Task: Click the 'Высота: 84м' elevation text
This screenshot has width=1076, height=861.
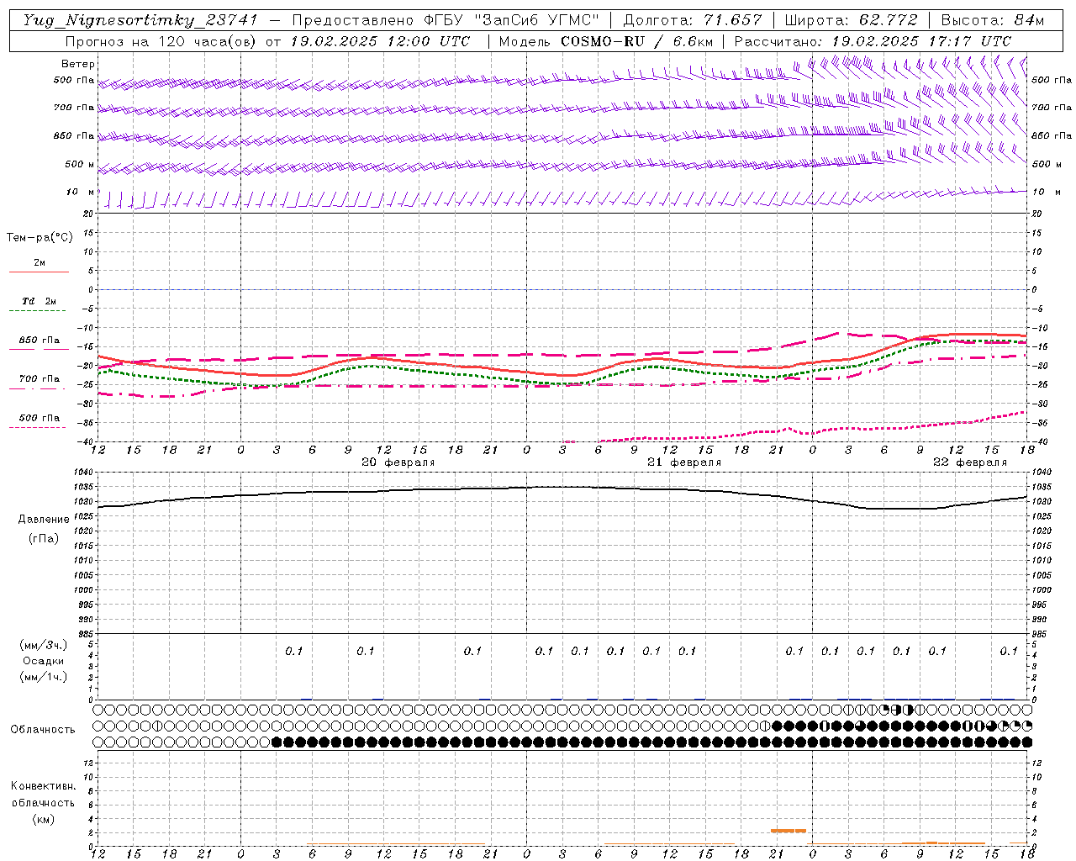Action: pos(993,20)
